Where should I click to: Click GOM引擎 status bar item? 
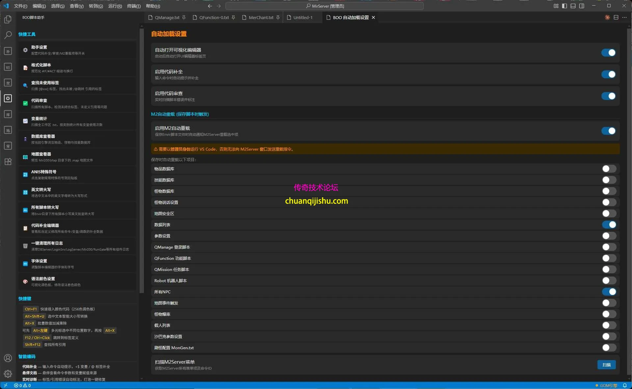tap(606, 385)
